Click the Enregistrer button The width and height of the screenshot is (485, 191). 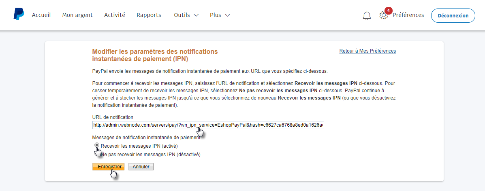[x=108, y=167]
